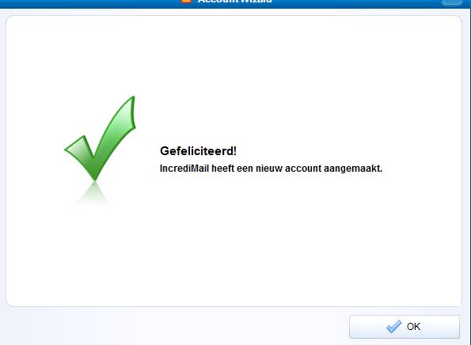The height and width of the screenshot is (345, 471).
Task: Click the Account Wizard title text
Action: [235, 2]
